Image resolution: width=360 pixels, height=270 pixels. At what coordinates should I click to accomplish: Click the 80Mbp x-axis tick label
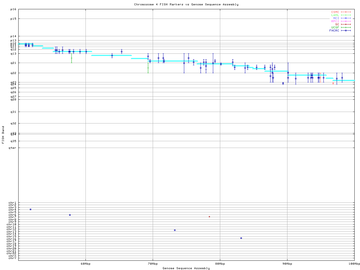pyautogui.click(x=220, y=264)
